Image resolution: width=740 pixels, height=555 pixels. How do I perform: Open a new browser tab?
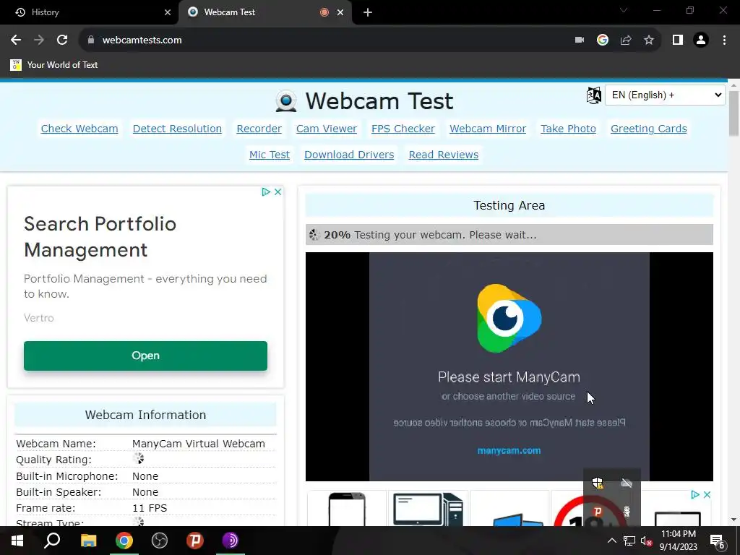pyautogui.click(x=368, y=12)
